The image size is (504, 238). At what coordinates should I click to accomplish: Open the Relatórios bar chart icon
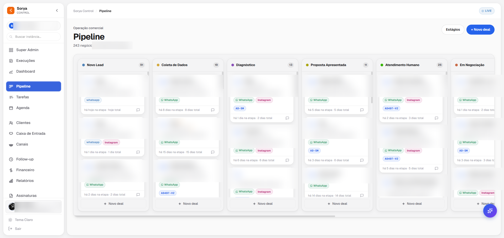(x=11, y=181)
